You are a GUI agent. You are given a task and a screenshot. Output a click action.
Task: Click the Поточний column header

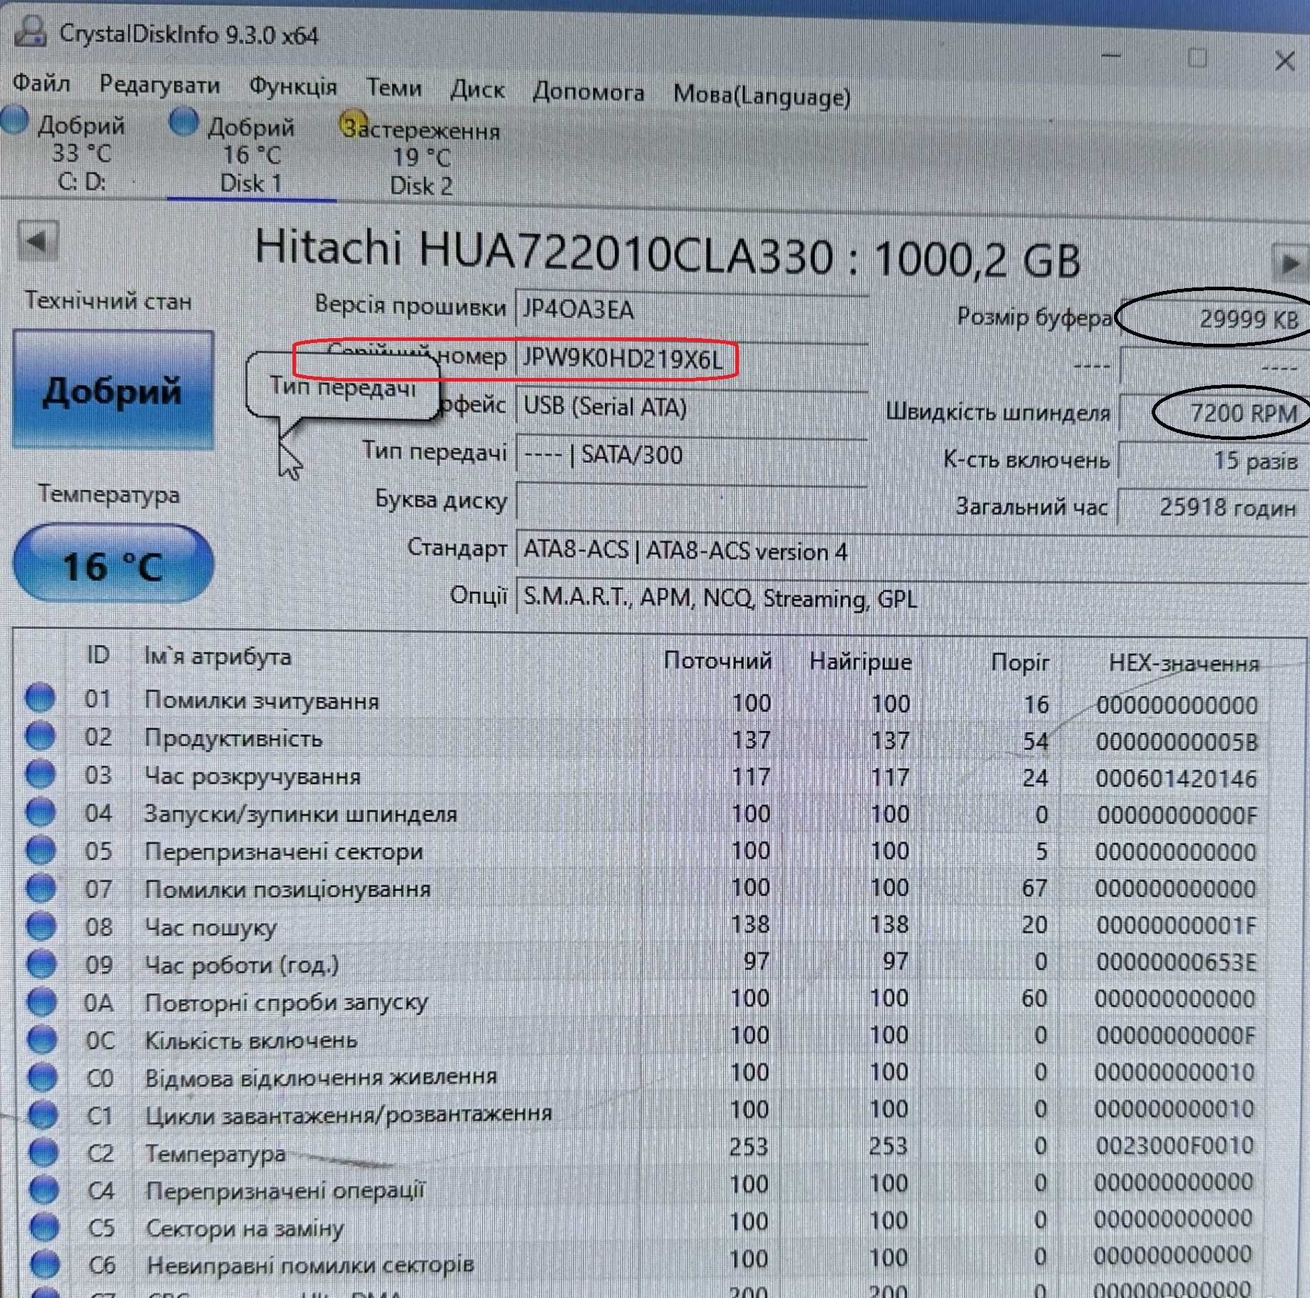(717, 660)
